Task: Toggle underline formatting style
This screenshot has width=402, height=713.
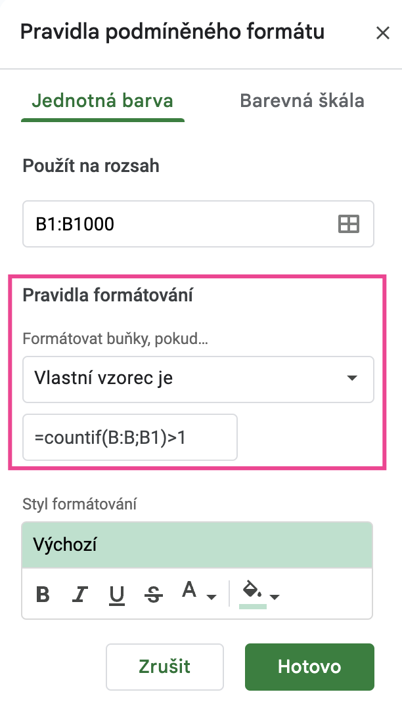Action: click(x=117, y=594)
